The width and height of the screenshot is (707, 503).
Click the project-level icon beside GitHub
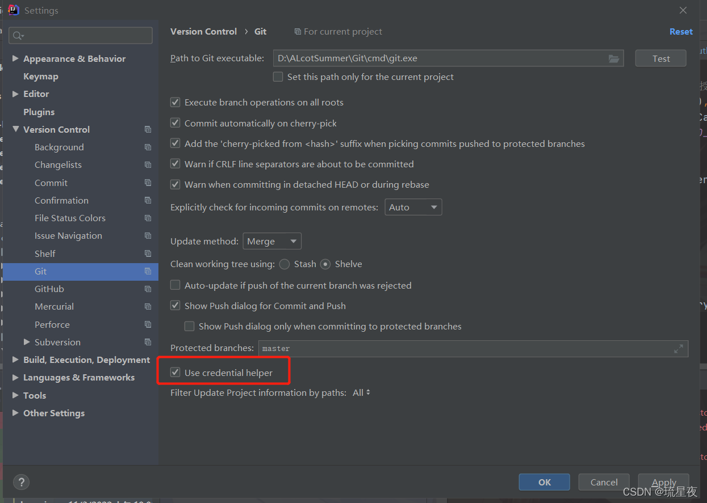(x=148, y=289)
